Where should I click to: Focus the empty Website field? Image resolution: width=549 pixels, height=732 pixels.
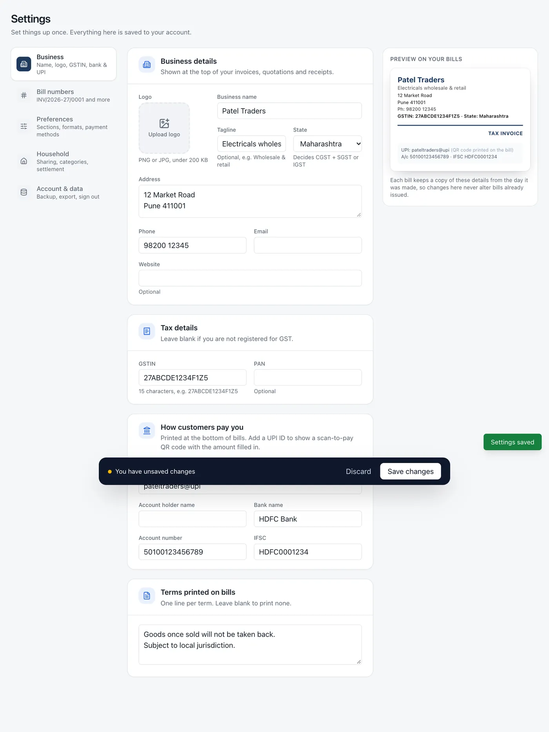tap(250, 278)
